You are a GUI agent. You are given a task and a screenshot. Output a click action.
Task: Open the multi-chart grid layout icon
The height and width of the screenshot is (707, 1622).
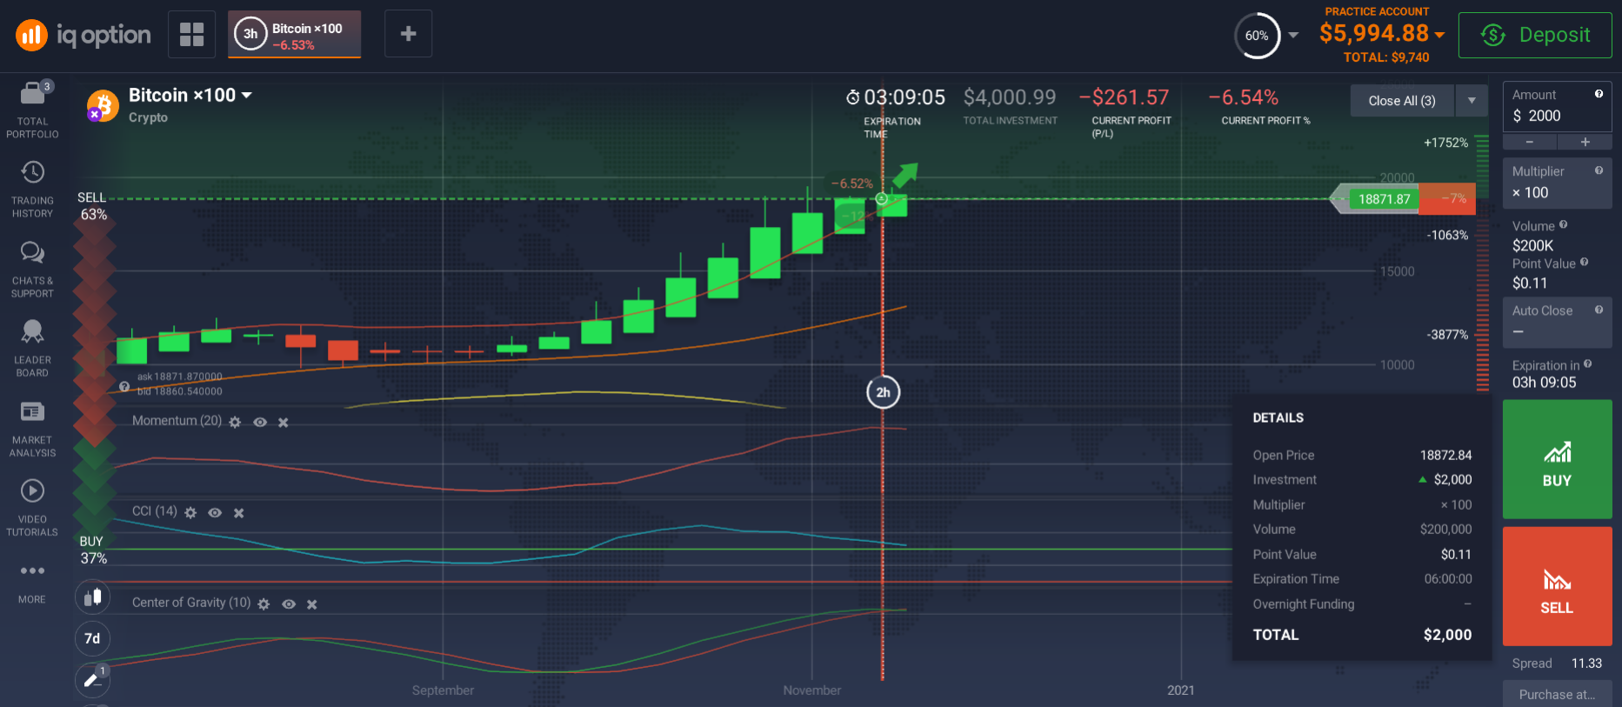pos(191,35)
